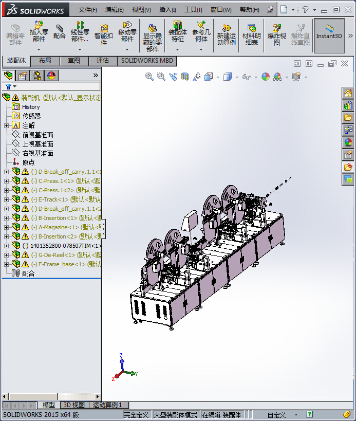Open PropertyManager tab icon
This screenshot has height=421, width=356.
[22, 76]
